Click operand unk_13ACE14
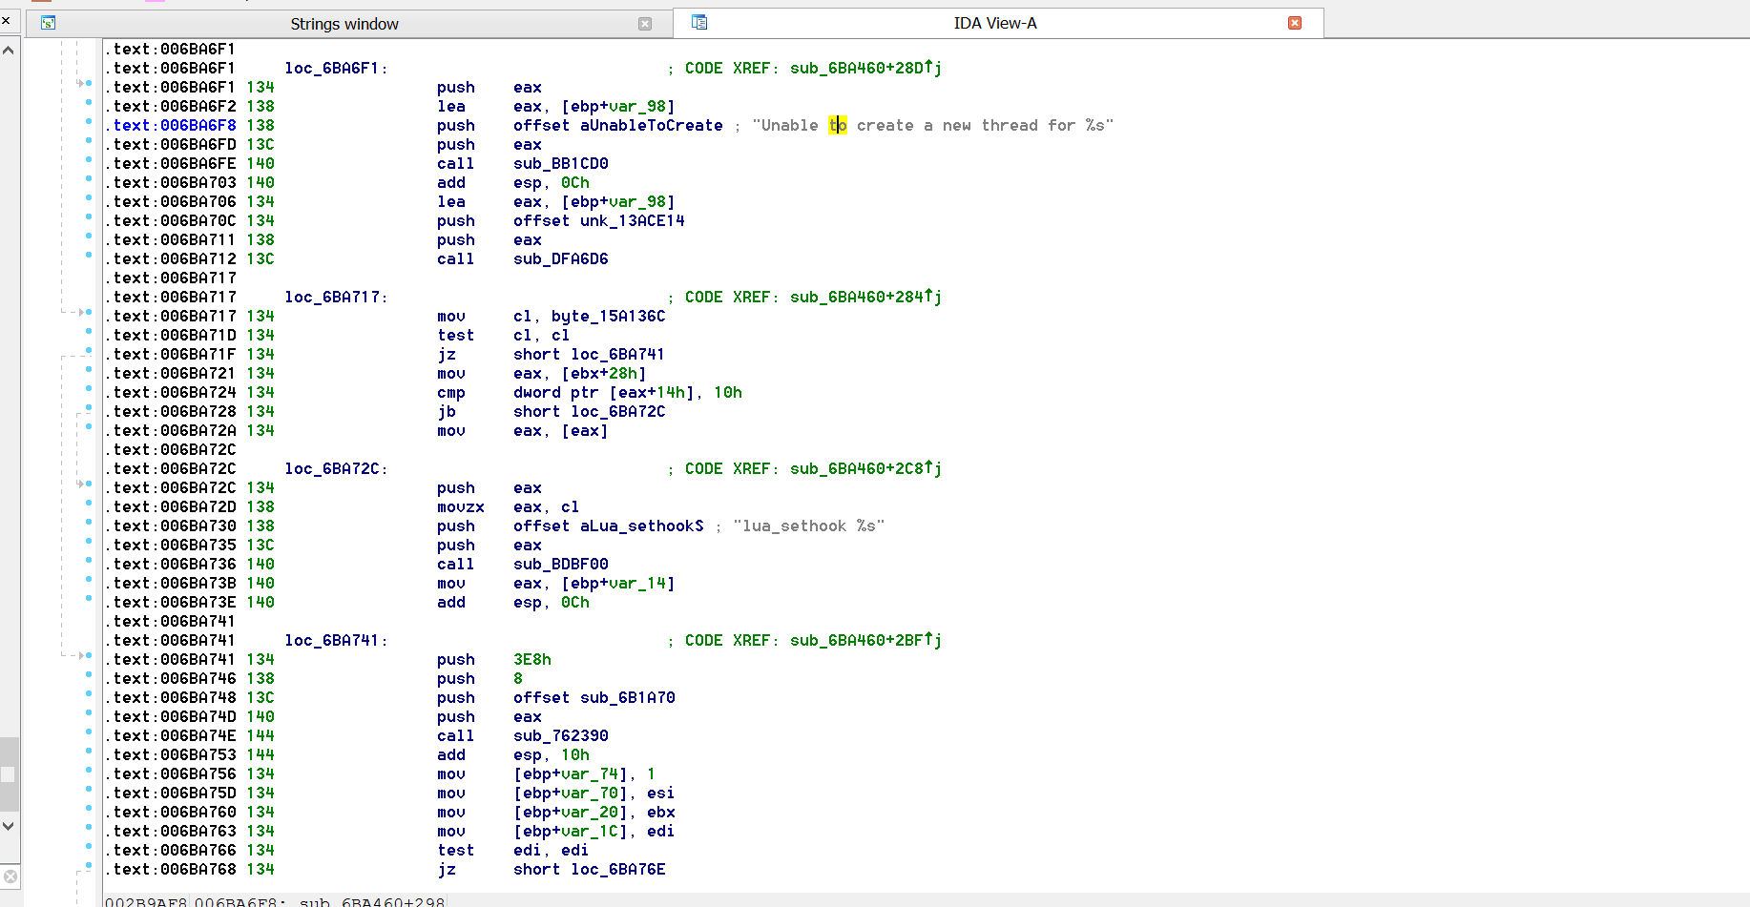Screen dimensions: 1750x907 [633, 221]
